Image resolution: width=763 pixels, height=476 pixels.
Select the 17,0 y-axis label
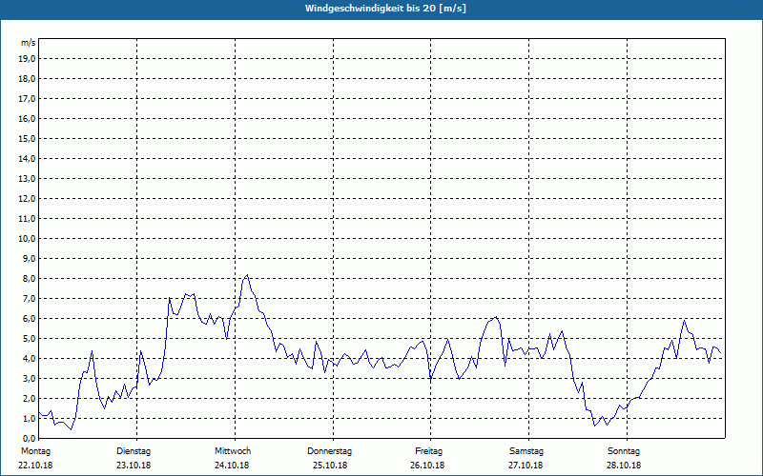tap(28, 99)
